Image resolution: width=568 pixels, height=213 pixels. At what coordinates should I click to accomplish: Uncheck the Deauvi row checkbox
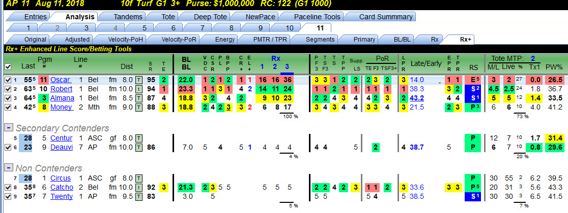[x=8, y=147]
